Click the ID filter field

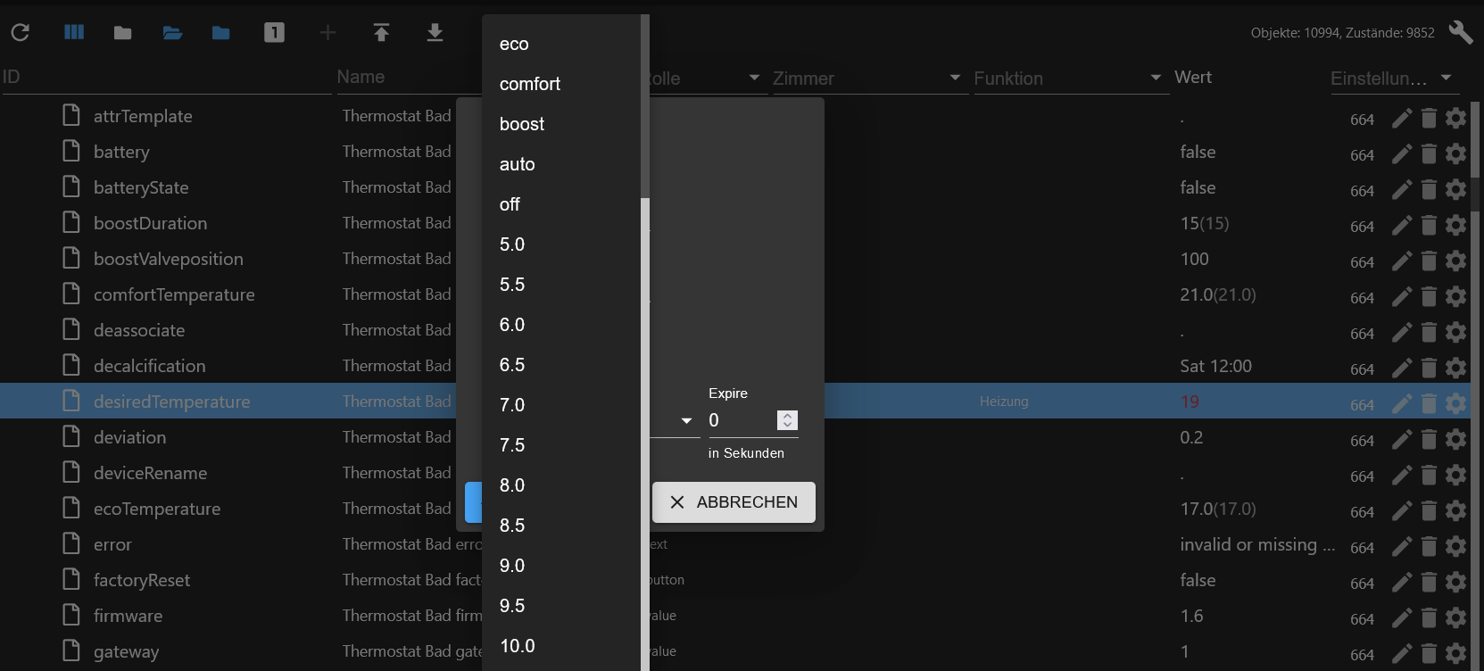pyautogui.click(x=165, y=78)
